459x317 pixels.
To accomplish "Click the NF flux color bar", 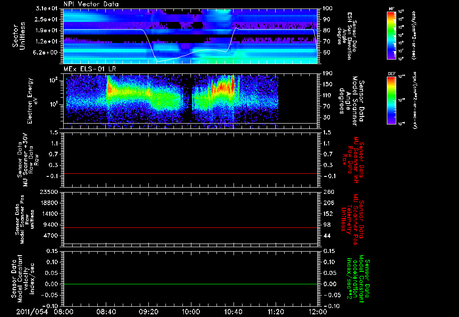I will pos(391,35).
